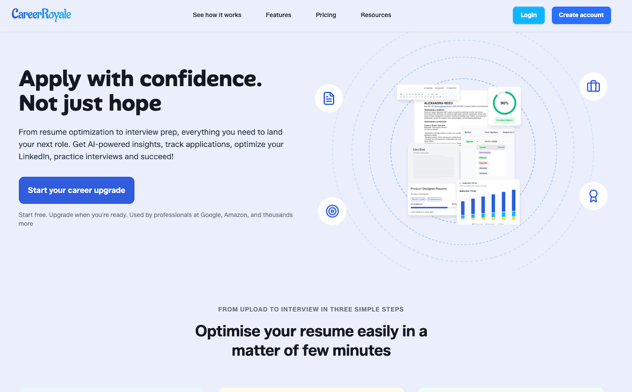The height and width of the screenshot is (392, 632).
Task: Click the Completion progress bar showing 80%
Action: click(429, 208)
